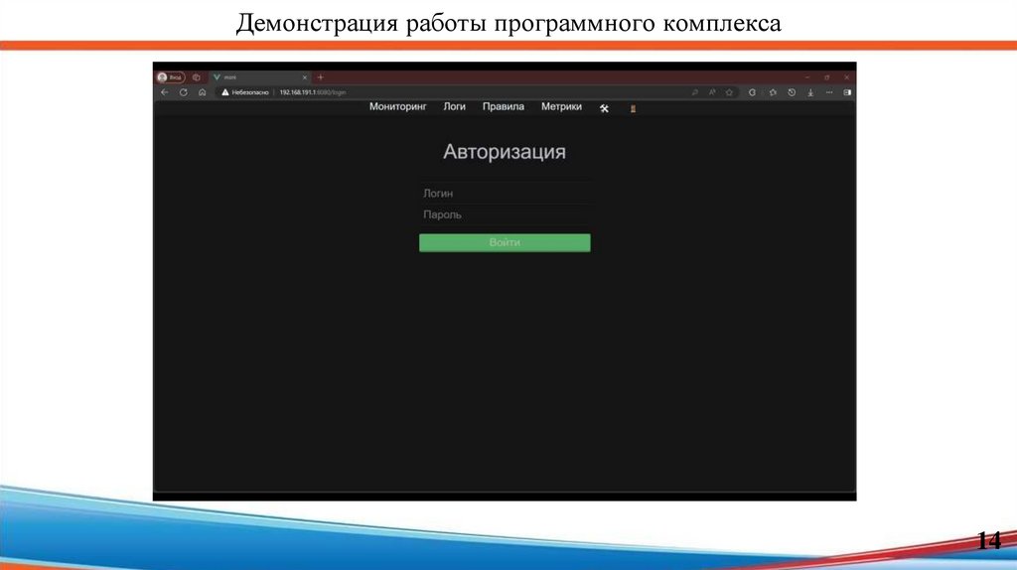Add page to favorites with star icon
Screen dimensions: 1017x570
(729, 92)
